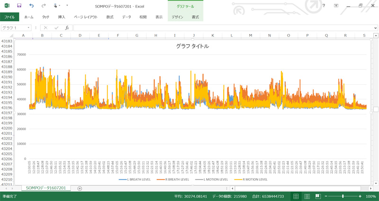Click the touch/mouse mode icon
Image resolution: width=379 pixels, height=201 pixels.
56,6
